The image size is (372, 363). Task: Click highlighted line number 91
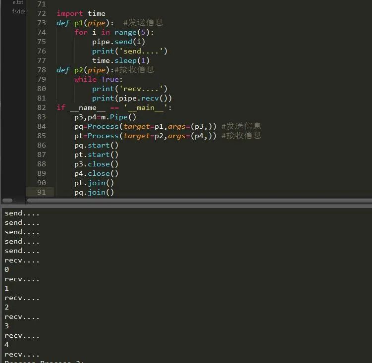41,192
